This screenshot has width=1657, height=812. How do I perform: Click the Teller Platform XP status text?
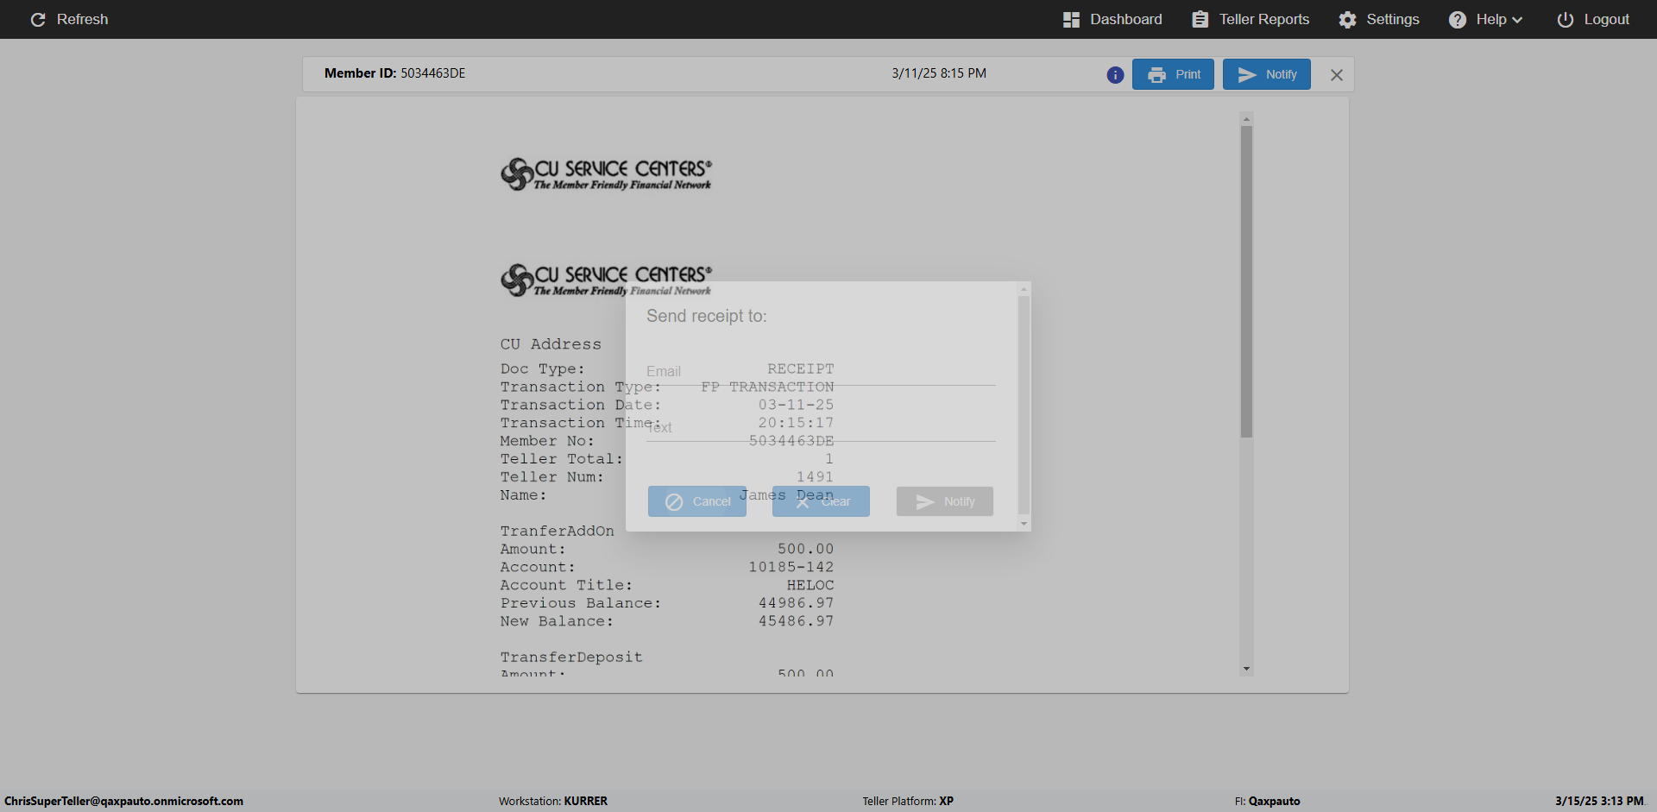point(908,801)
